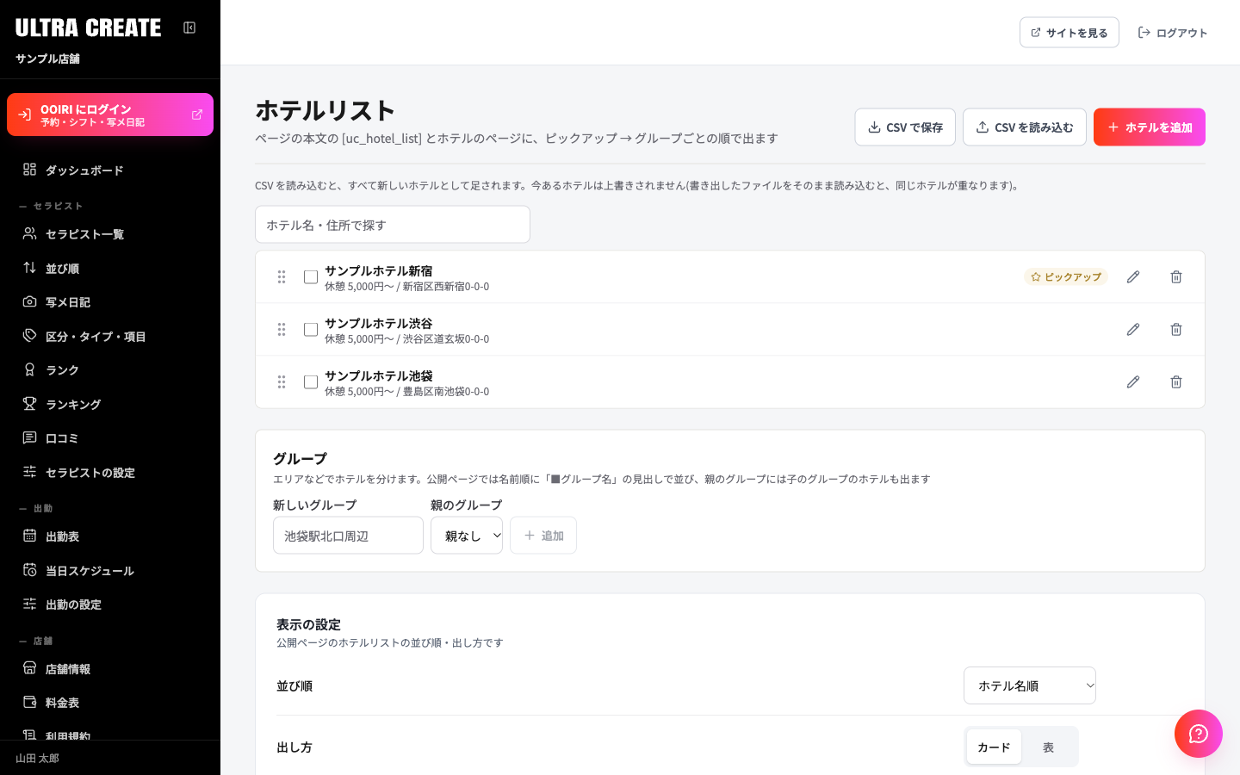The image size is (1240, 775).
Task: Click the サンプルホテル渋谷 hotel name
Action: click(x=379, y=324)
